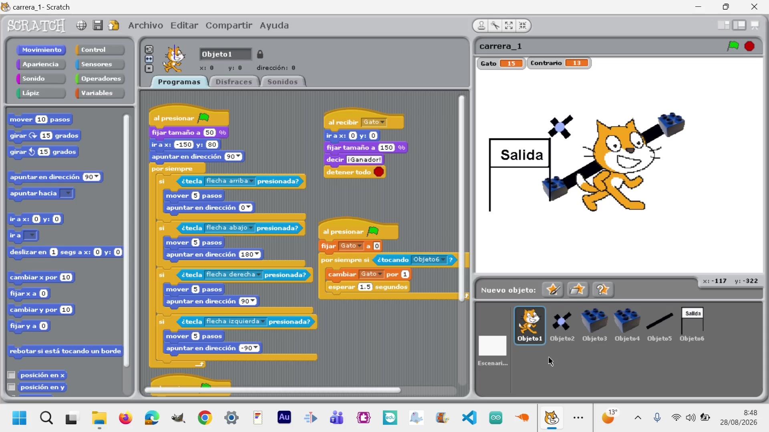Select the shrink sprite tool
The height and width of the screenshot is (432, 769).
523,26
